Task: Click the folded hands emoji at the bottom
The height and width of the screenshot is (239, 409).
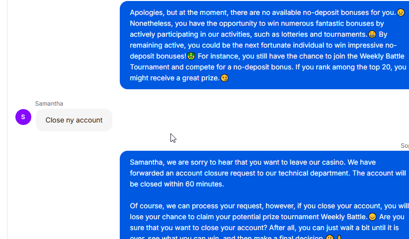Action: [339, 237]
